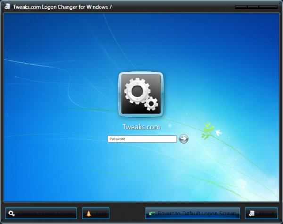Click the Test button
Viewport: 283px width, 224px height.
(96, 213)
